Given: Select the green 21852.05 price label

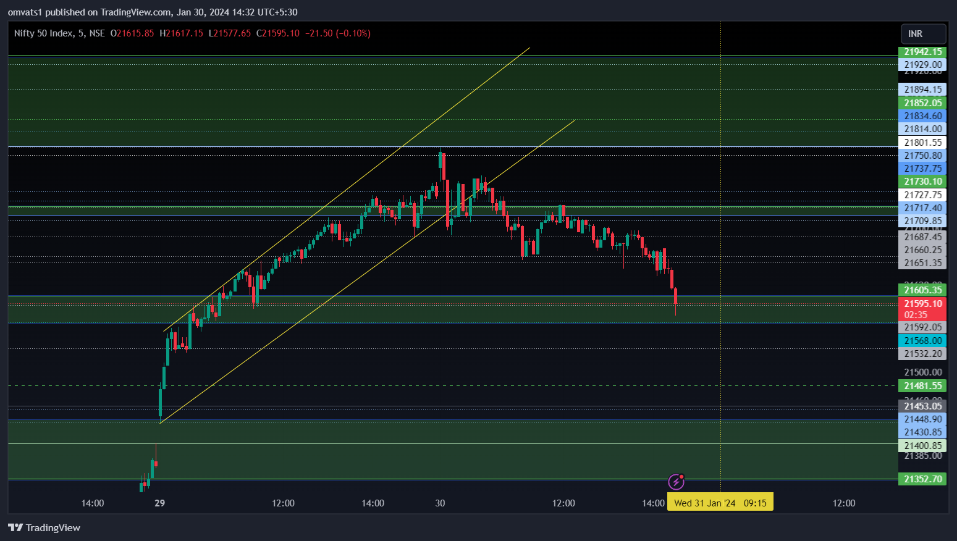Looking at the screenshot, I should tap(922, 103).
